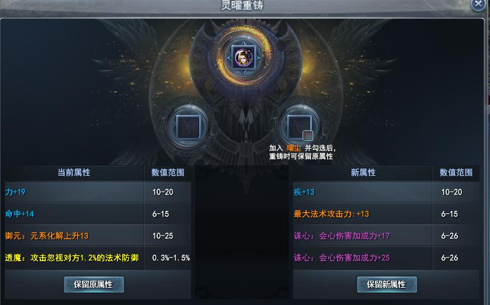Click the 保留原属性 button
The image size is (490, 305).
94,284
